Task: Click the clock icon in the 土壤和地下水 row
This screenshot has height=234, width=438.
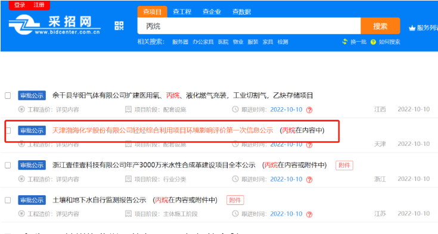Action: pyautogui.click(x=235, y=214)
